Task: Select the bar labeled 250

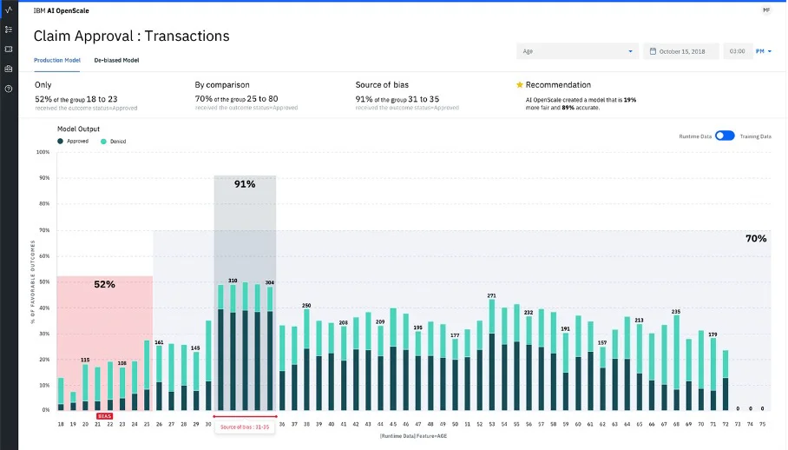Action: point(306,360)
